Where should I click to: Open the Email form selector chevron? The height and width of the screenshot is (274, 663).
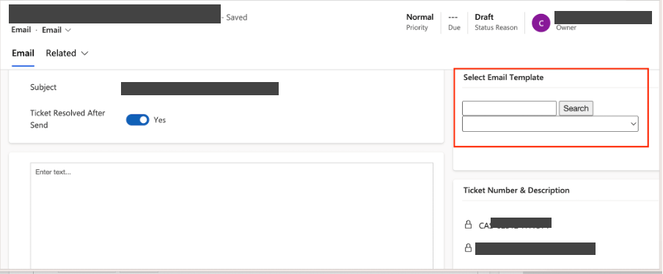68,30
